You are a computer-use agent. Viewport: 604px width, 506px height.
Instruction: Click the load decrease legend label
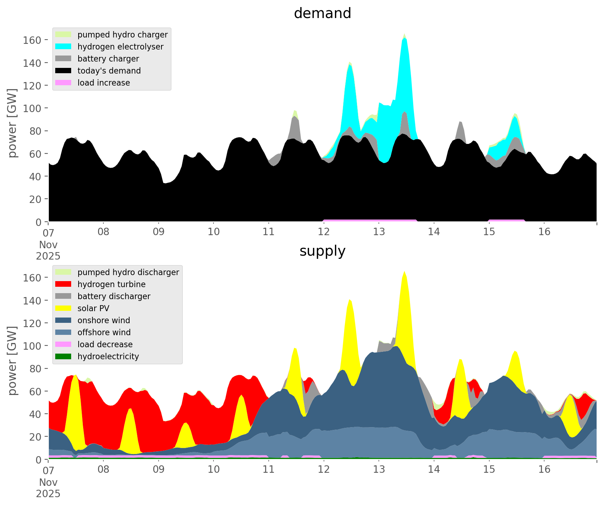[x=105, y=344]
